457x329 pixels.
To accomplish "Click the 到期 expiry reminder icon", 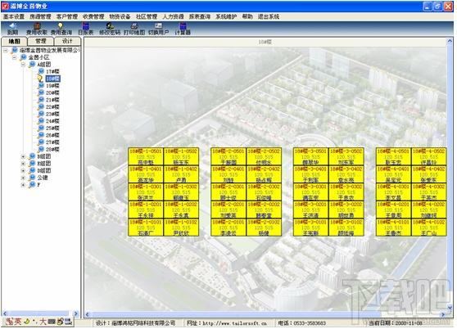I will 12,29.
